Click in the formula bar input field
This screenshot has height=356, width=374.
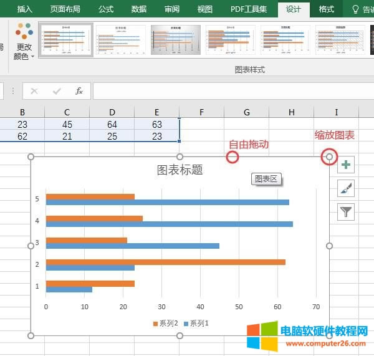point(231,91)
